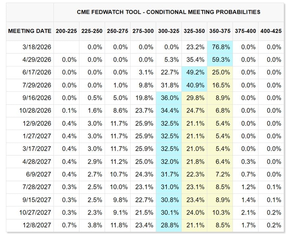Select the highlighted 76.8% probability cell

[220, 47]
